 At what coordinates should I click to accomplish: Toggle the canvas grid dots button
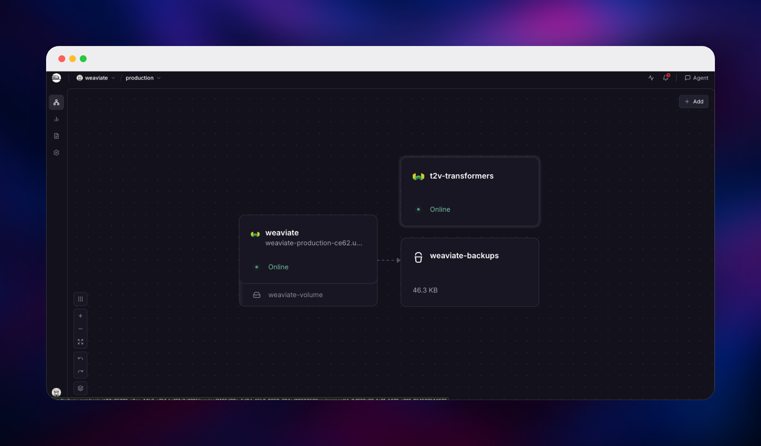point(81,299)
